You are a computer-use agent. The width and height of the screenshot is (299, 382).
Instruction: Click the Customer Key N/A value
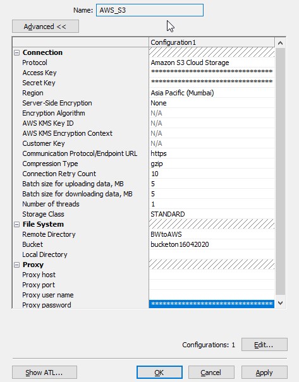212,143
